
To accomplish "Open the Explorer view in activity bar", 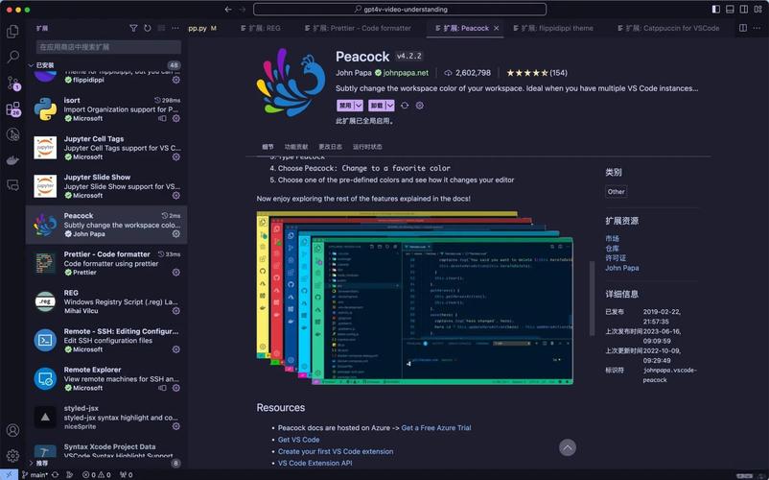I will [x=12, y=32].
